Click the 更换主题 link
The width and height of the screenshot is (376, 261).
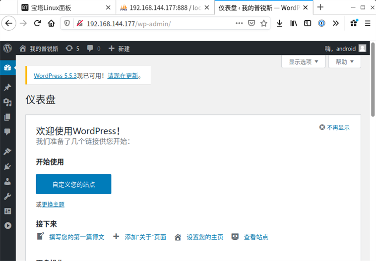(x=53, y=205)
